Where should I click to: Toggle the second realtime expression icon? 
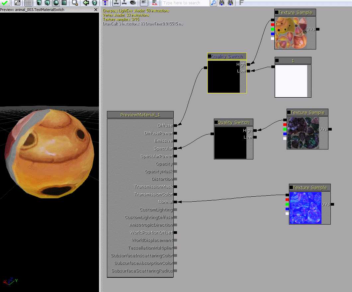tap(124, 3)
